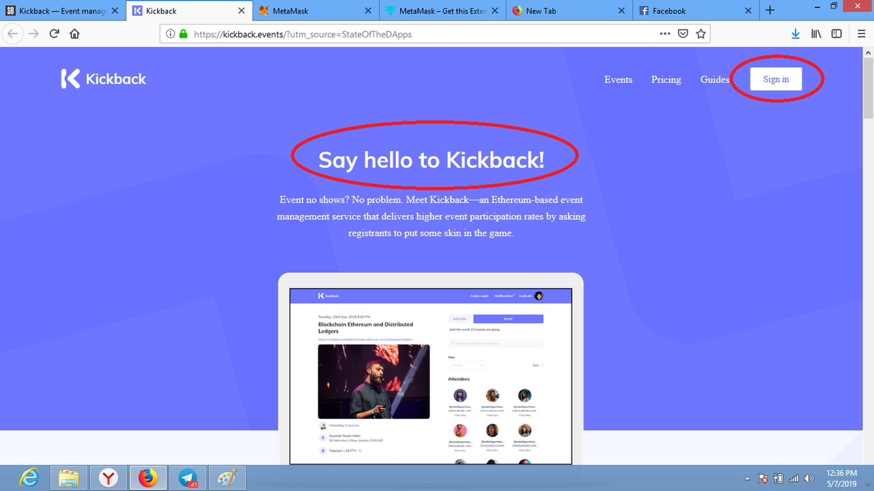Open the Events link in header
The width and height of the screenshot is (874, 491).
tap(618, 80)
